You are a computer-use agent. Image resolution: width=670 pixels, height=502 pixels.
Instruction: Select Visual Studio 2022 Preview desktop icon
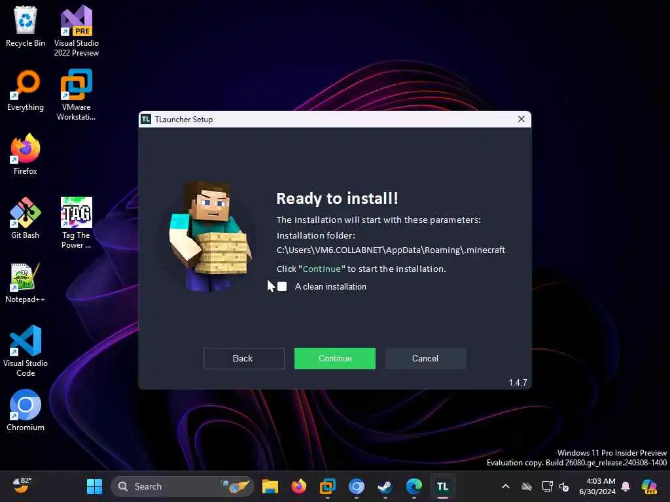click(77, 31)
